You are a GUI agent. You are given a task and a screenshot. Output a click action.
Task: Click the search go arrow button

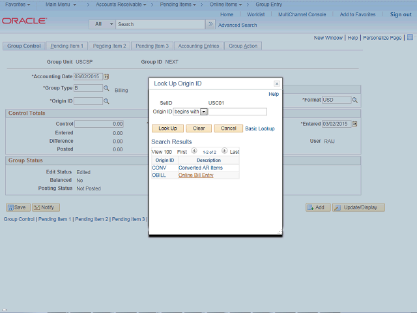tap(210, 24)
